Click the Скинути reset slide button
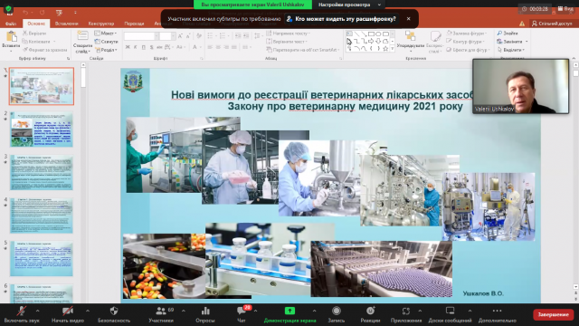This screenshot has height=326, width=579. click(106, 42)
